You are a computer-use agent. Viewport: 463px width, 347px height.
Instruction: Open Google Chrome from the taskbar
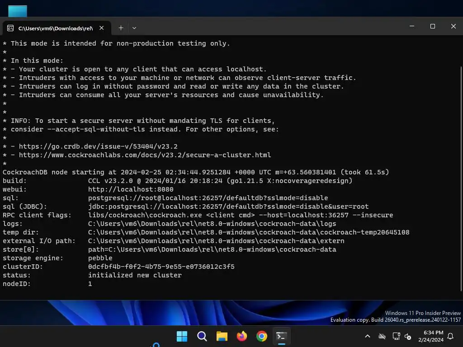(262, 336)
